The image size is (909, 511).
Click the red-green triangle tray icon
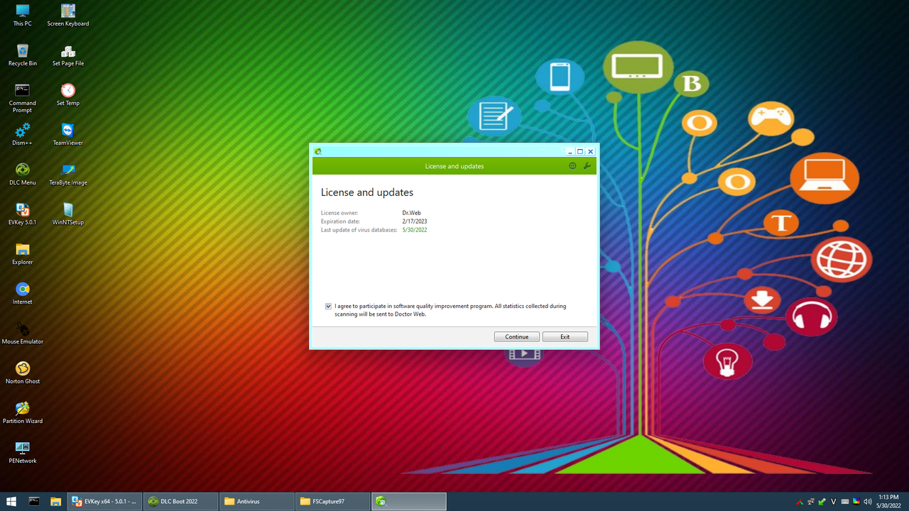coord(800,502)
